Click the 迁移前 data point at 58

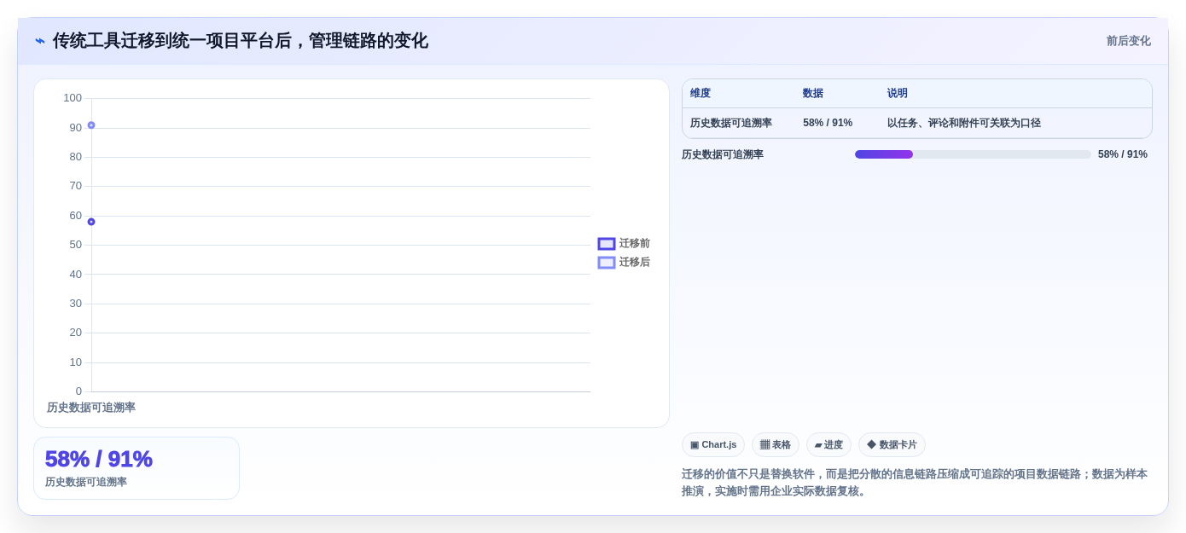(91, 222)
